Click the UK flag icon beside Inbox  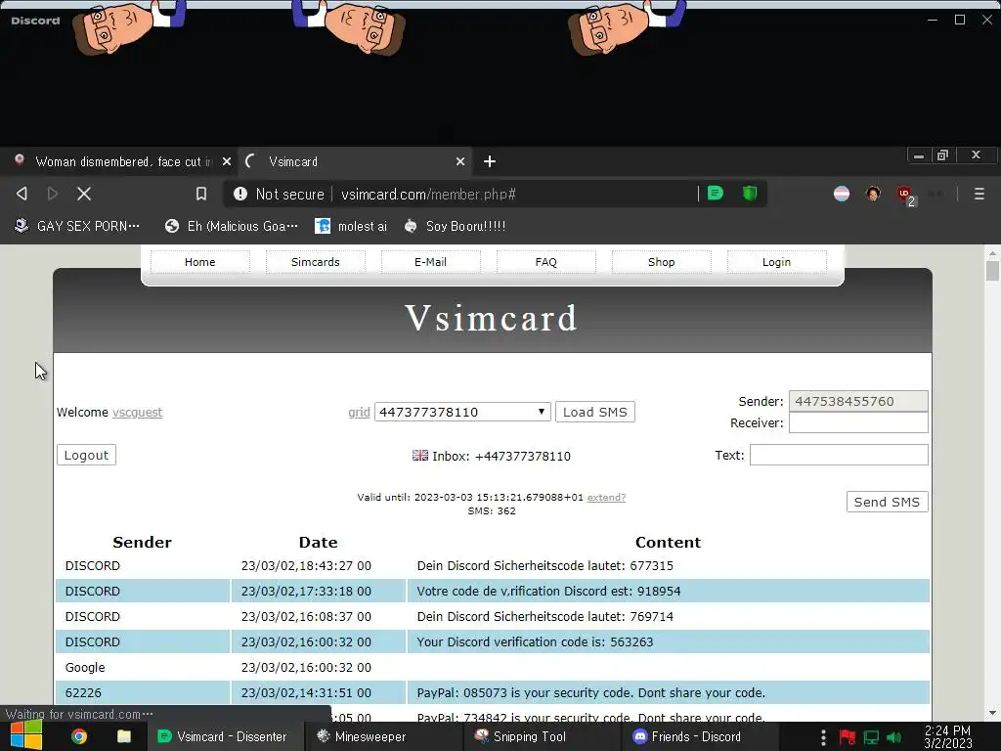click(x=420, y=456)
